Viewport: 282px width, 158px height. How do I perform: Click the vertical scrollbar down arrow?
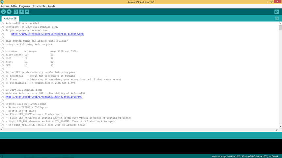(280, 126)
